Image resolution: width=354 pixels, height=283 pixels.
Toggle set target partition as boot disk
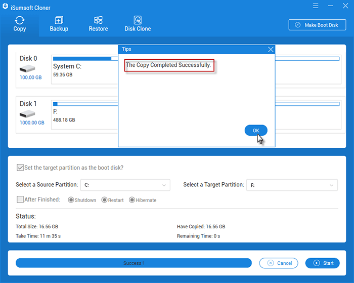20,168
